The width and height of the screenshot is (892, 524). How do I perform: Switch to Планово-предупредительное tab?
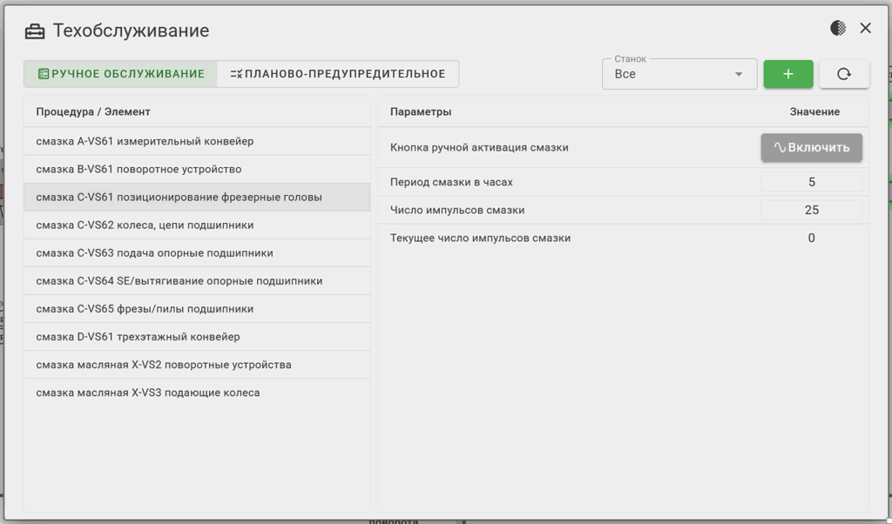coord(338,74)
